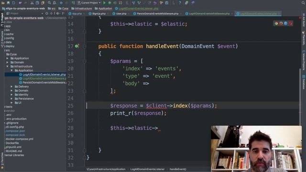Open the Project view selector dropdown
Screen dimensions: 306x172
tap(24, 13)
